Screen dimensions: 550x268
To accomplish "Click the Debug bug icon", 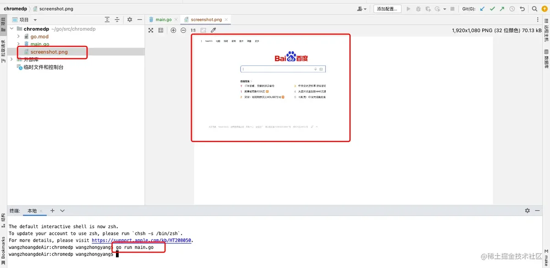I will (418, 9).
